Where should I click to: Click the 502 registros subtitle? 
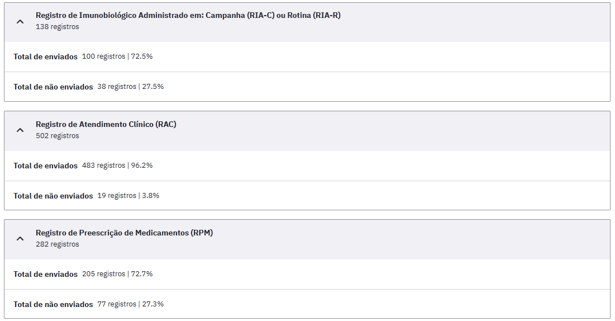coord(58,135)
